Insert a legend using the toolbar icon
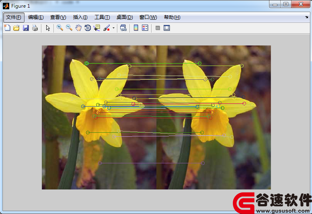312x214 pixels. (145, 28)
